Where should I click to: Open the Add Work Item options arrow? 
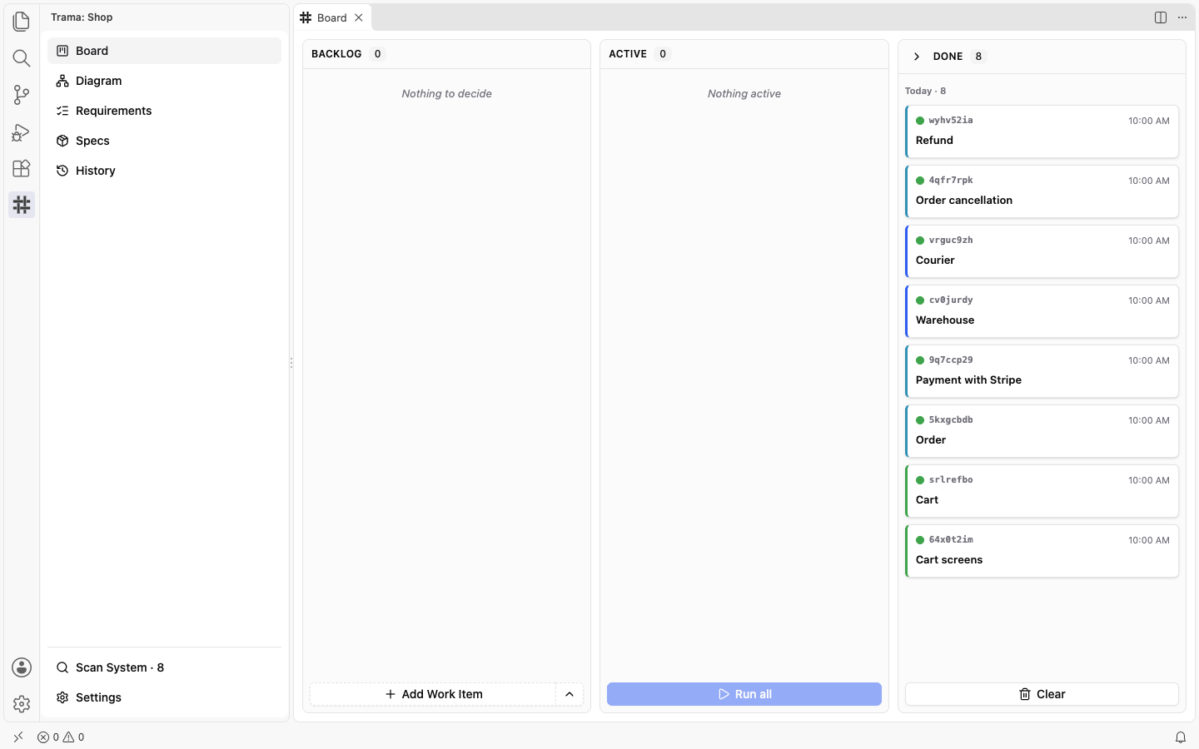point(570,694)
